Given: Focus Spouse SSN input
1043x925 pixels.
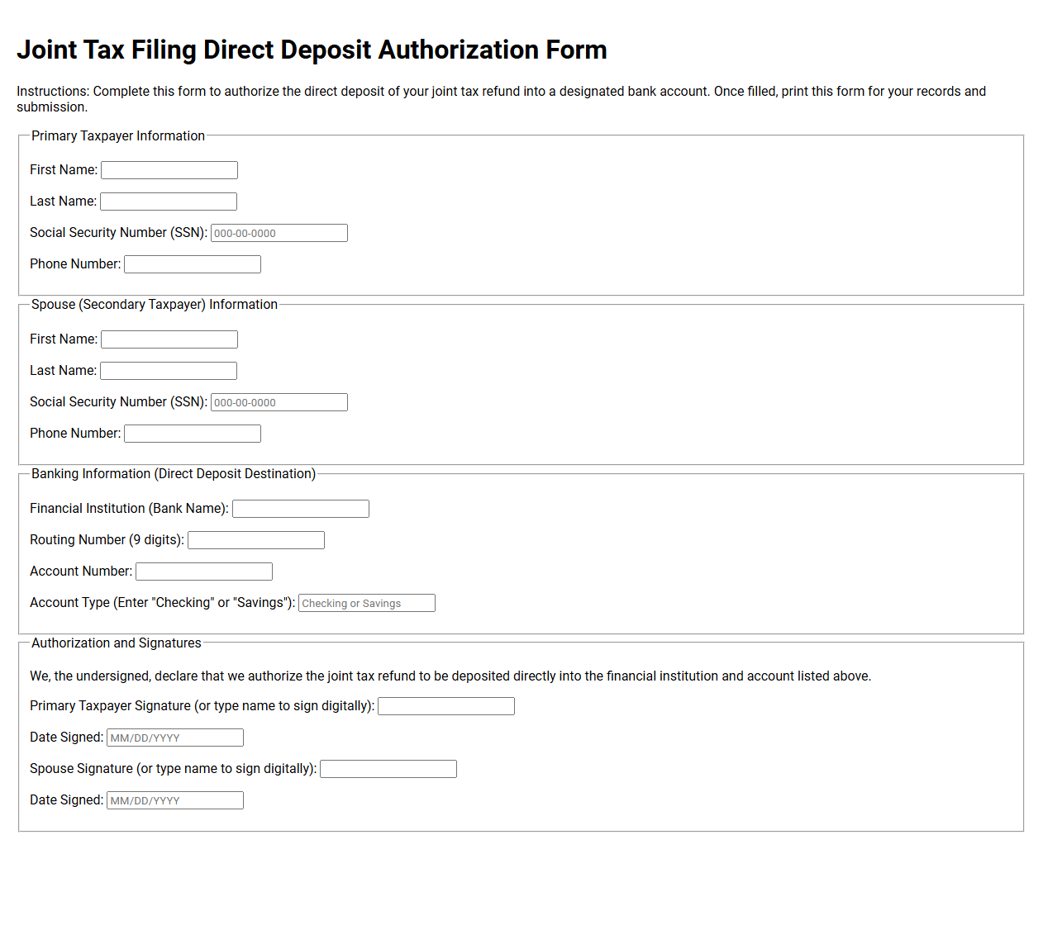Looking at the screenshot, I should [x=279, y=402].
